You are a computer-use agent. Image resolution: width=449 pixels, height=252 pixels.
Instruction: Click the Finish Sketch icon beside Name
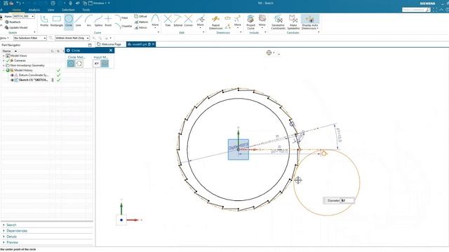coord(1,18)
